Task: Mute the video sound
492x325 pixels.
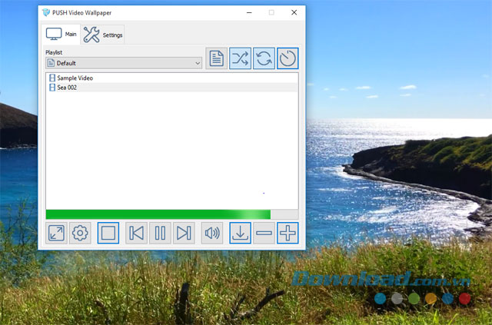Action: click(212, 233)
